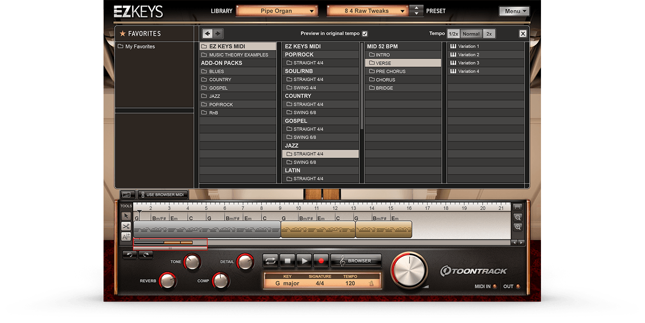Click the timeline ruler options icon
The width and height of the screenshot is (645, 323).
click(x=518, y=207)
